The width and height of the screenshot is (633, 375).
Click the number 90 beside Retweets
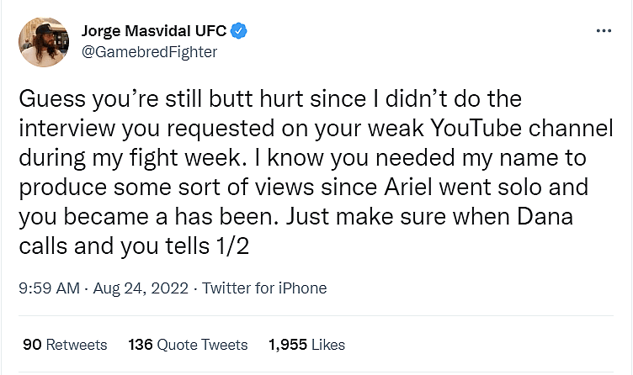click(x=32, y=345)
